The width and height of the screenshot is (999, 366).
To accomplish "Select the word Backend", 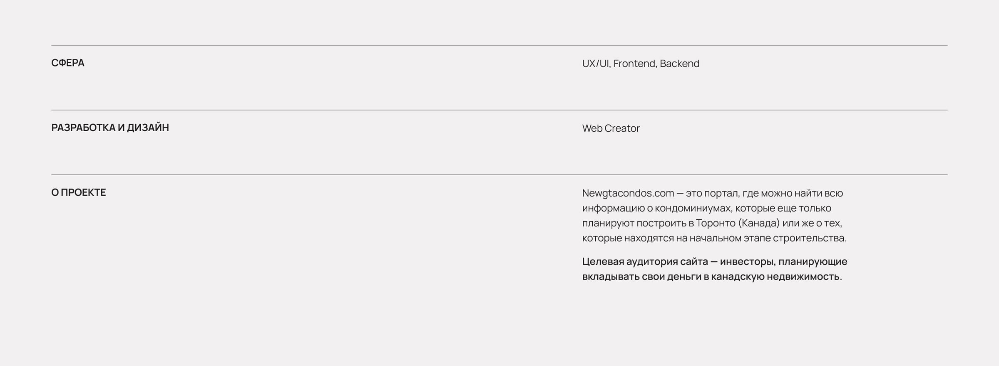I will (679, 64).
